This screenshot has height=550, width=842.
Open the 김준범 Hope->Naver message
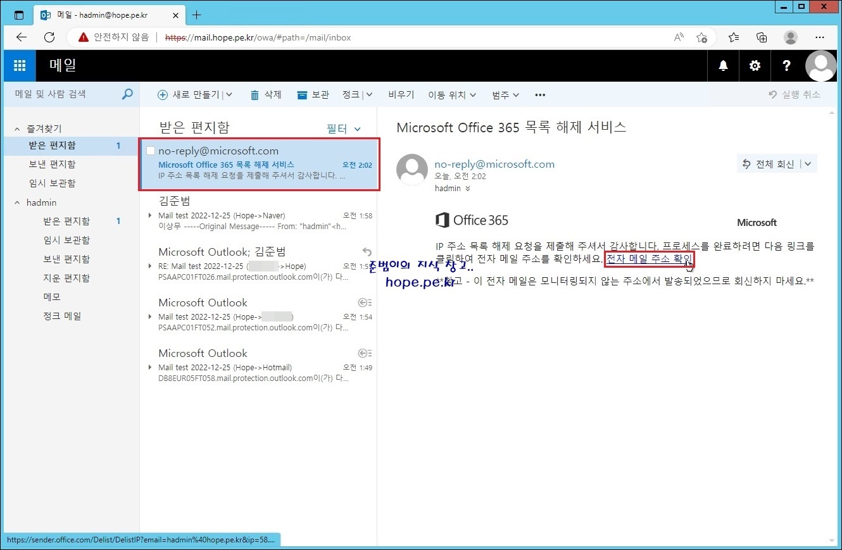[259, 213]
